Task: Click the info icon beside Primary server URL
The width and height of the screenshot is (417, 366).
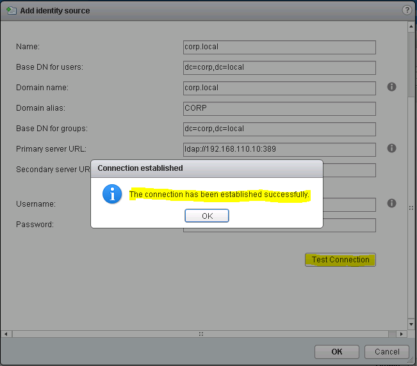Action: [391, 148]
